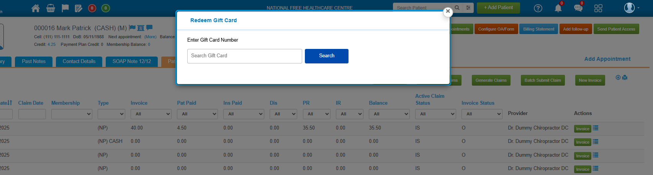
Task: Open patient search filter options
Action: pyautogui.click(x=468, y=8)
